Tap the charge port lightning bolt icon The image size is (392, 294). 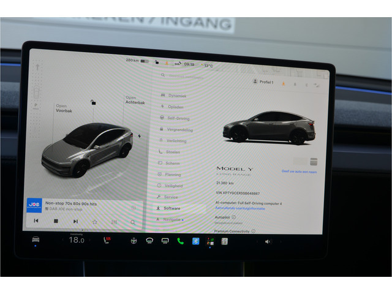coord(139,136)
